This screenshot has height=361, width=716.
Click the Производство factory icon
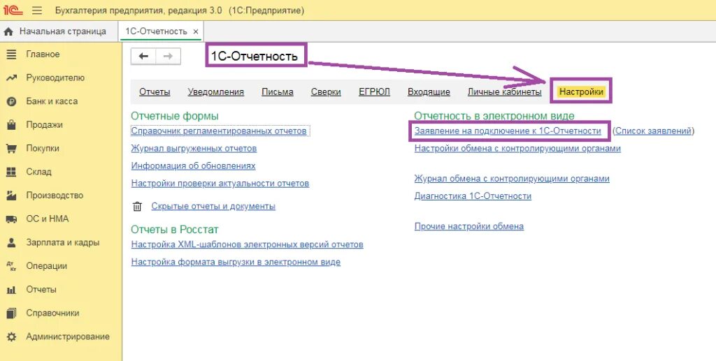coord(11,196)
